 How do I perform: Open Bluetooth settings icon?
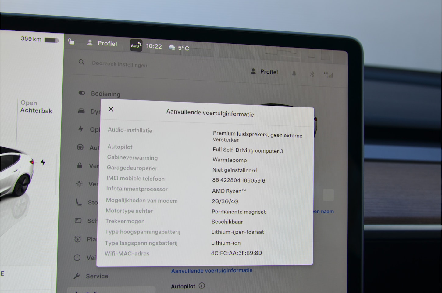(312, 74)
